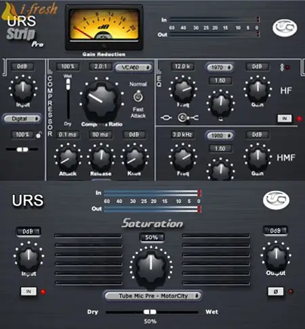Click the Saturation Dry/Wet mix slider
This screenshot has width=305, height=329.
[152, 312]
